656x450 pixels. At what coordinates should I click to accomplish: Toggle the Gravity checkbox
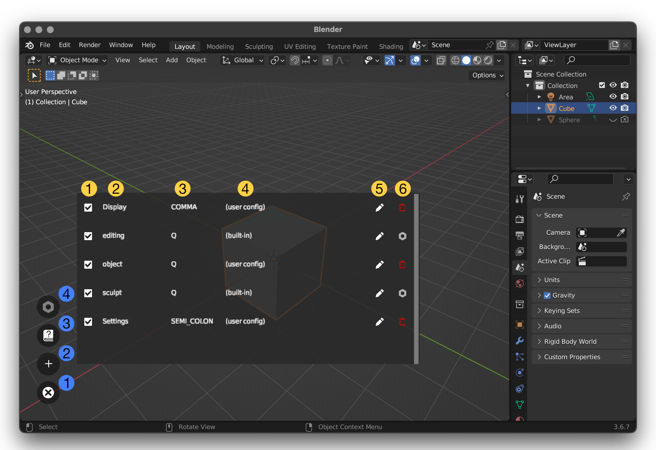(x=547, y=296)
